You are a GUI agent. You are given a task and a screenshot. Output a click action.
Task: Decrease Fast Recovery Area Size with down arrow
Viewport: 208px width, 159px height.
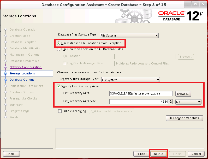[171, 103]
